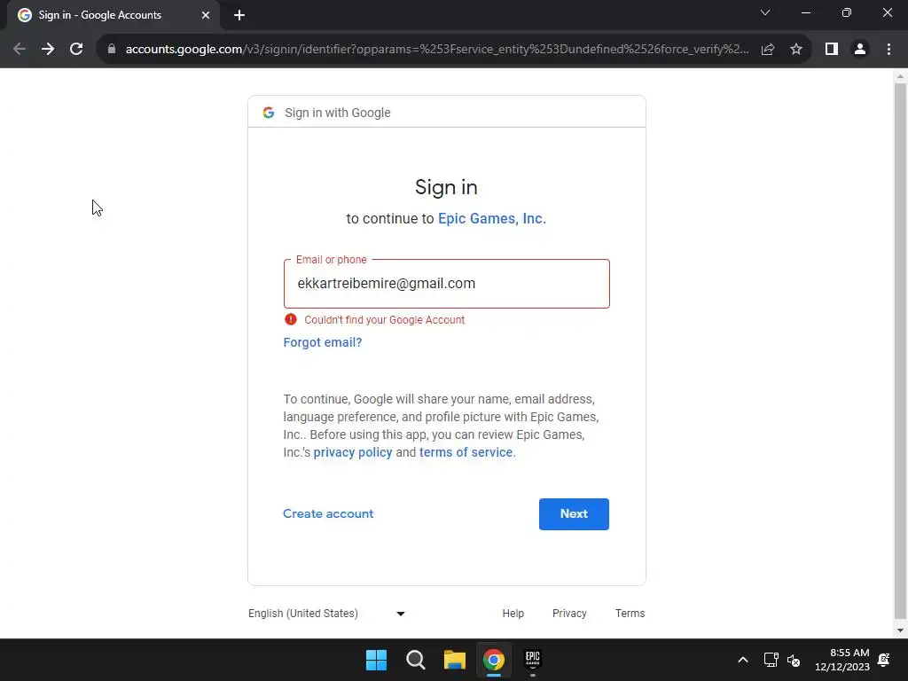Viewport: 908px width, 681px height.
Task: Open the terms of service link
Action: (466, 452)
